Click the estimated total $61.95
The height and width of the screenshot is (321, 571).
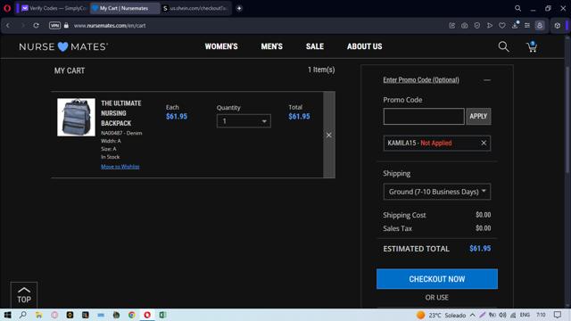(x=480, y=249)
